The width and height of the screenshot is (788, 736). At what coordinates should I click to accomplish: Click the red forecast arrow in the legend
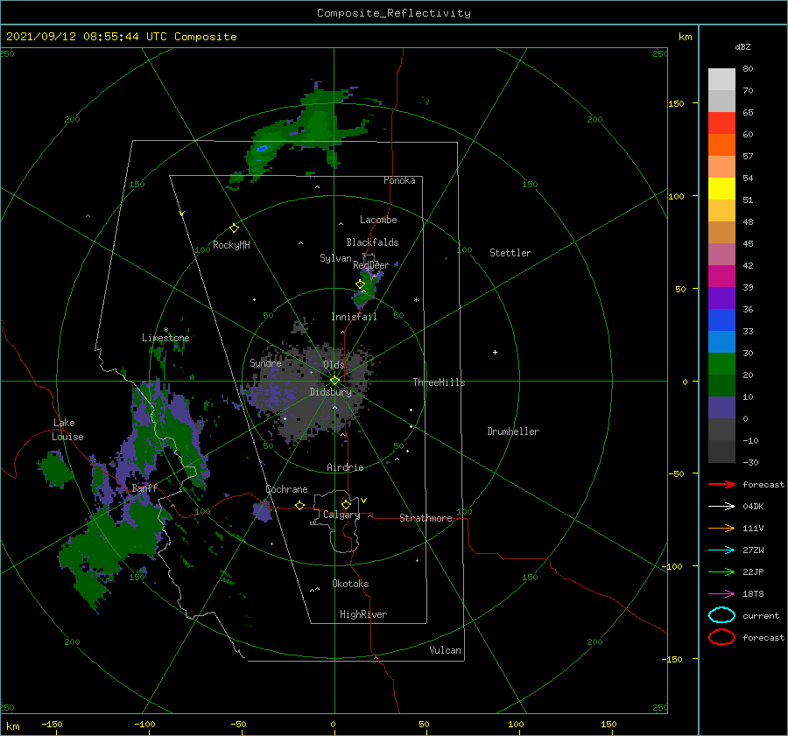click(x=721, y=484)
